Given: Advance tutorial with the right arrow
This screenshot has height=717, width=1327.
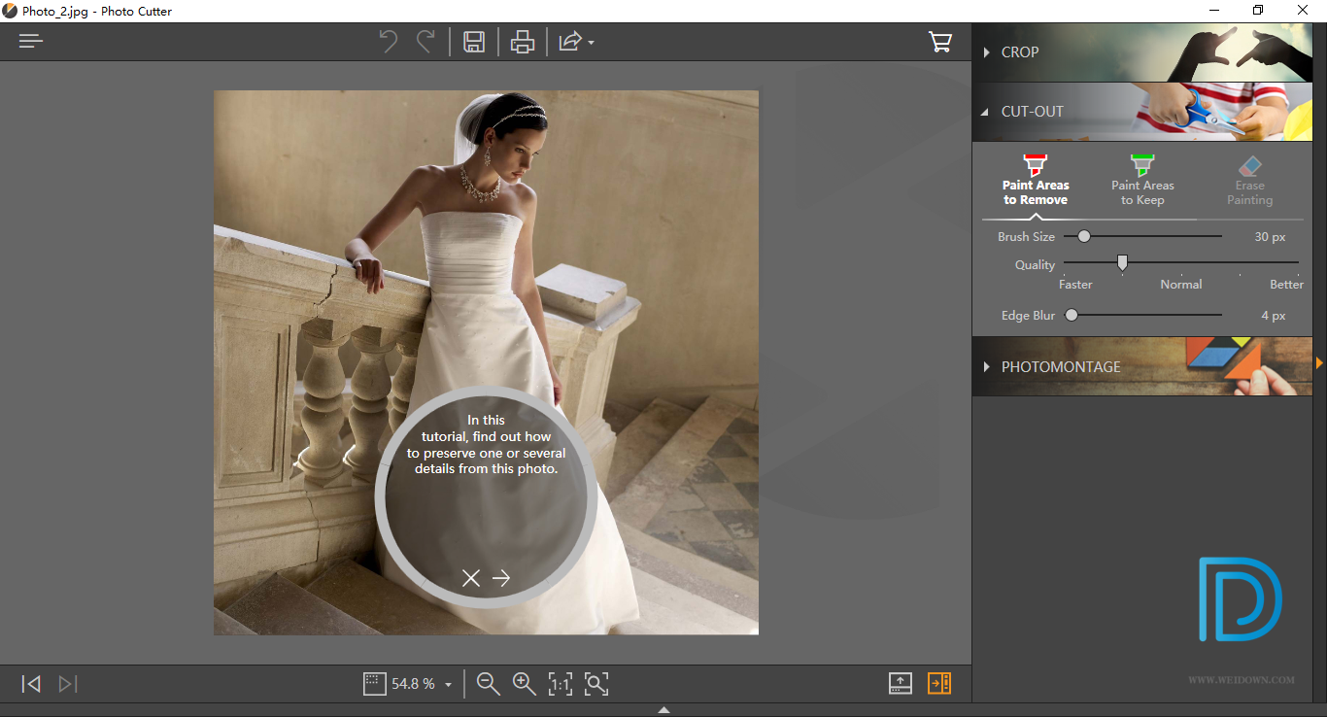Looking at the screenshot, I should pos(501,578).
